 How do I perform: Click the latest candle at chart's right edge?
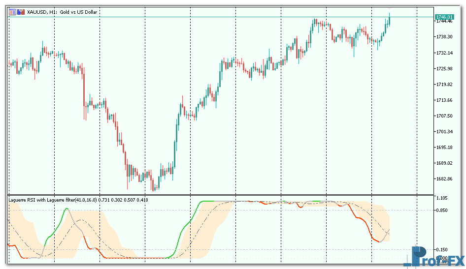click(x=389, y=20)
